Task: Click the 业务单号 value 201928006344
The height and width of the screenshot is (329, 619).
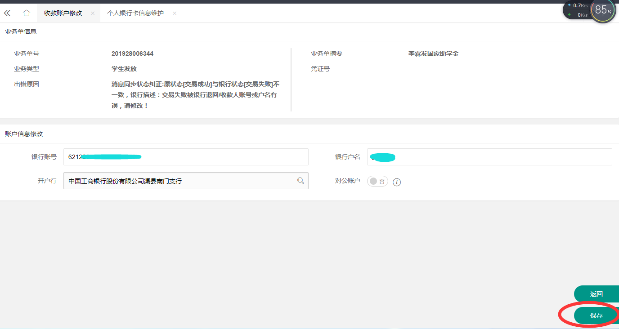Action: (132, 53)
